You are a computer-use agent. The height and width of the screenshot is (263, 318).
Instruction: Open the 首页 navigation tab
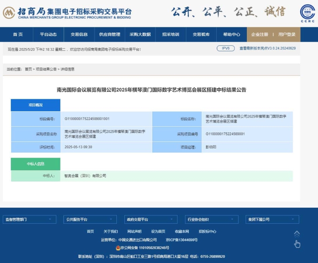click(x=18, y=35)
